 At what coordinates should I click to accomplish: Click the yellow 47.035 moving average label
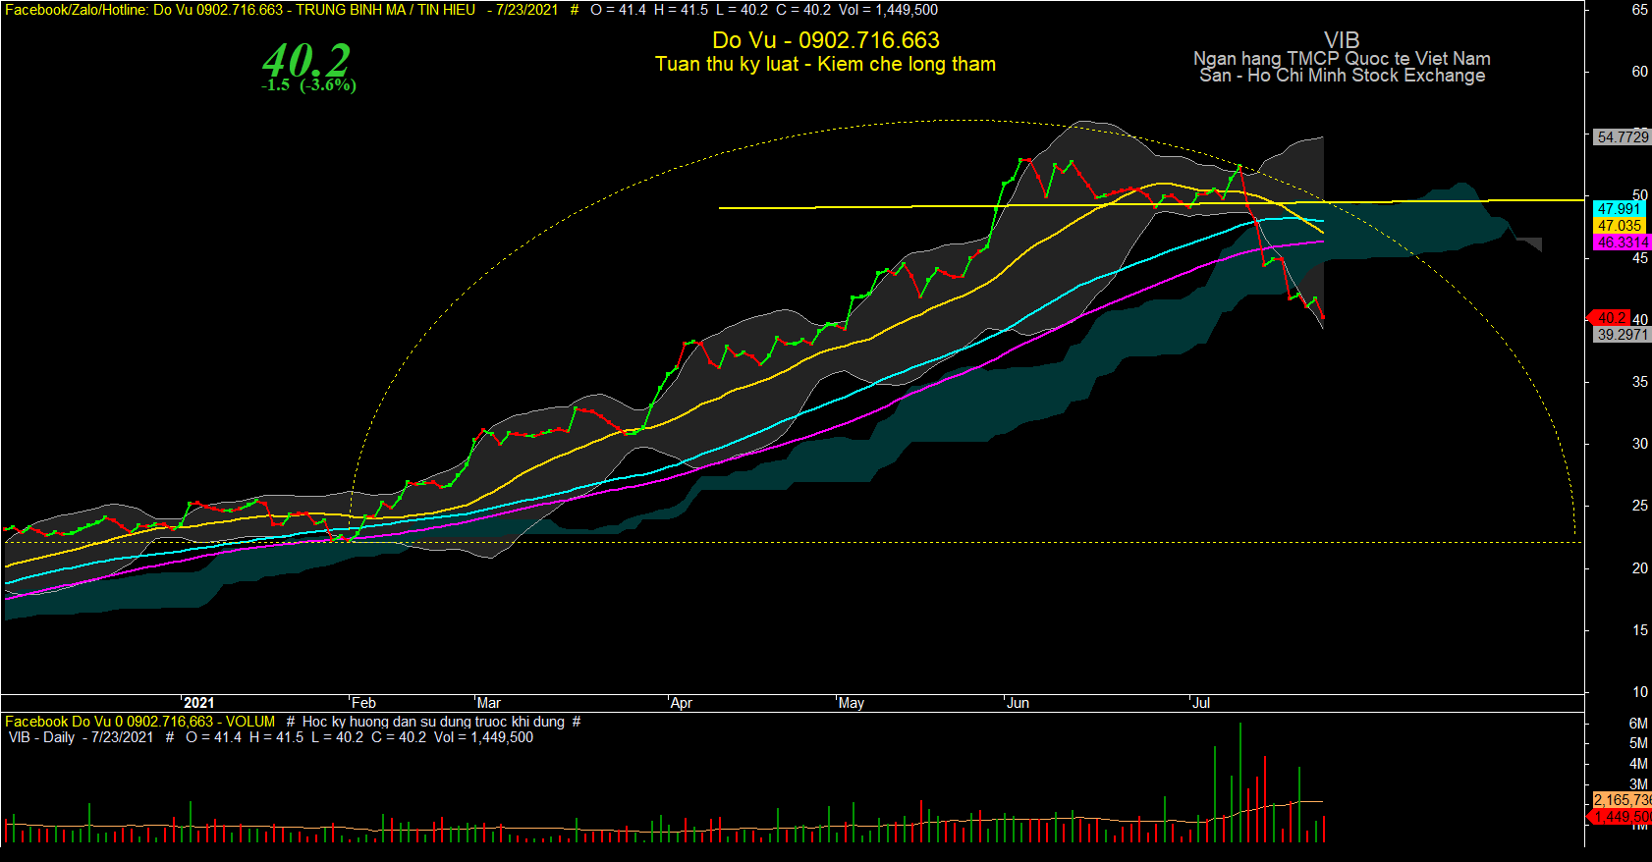[x=1619, y=226]
